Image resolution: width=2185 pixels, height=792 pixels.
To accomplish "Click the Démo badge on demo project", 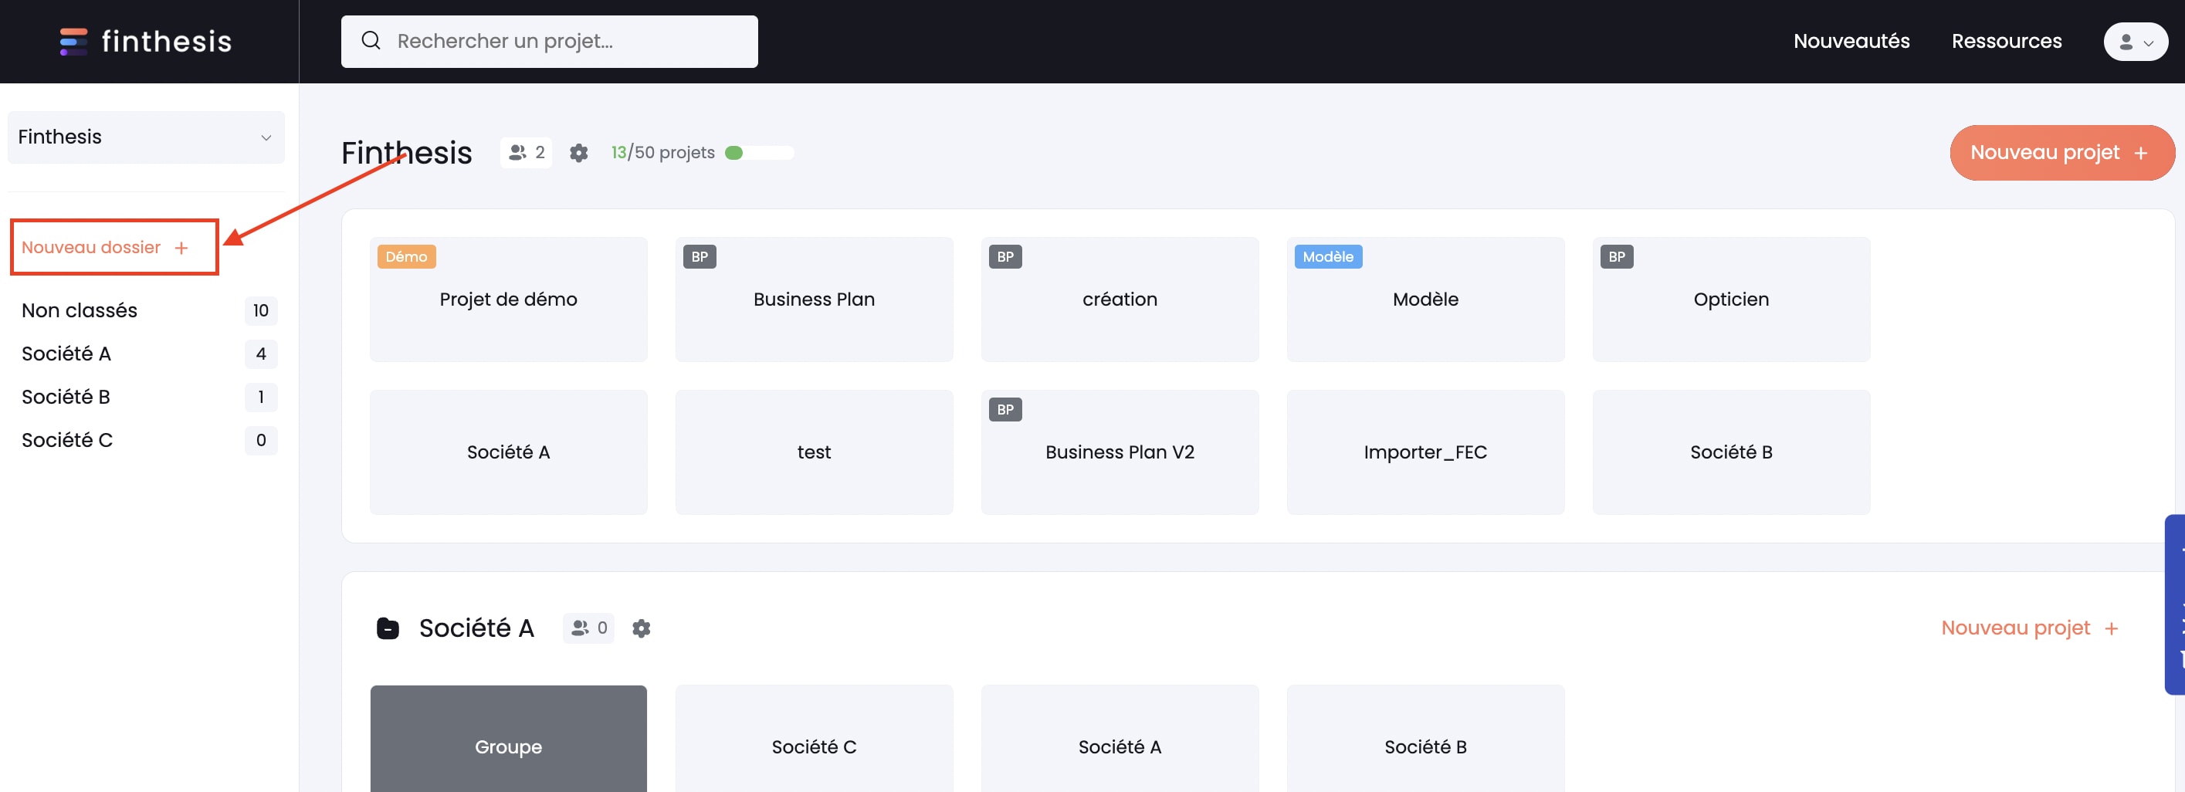I will (406, 257).
